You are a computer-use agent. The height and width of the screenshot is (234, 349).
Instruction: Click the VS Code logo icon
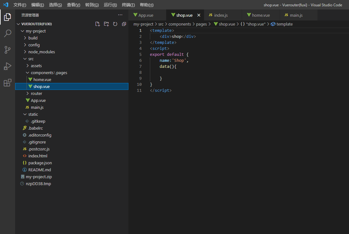coord(6,5)
